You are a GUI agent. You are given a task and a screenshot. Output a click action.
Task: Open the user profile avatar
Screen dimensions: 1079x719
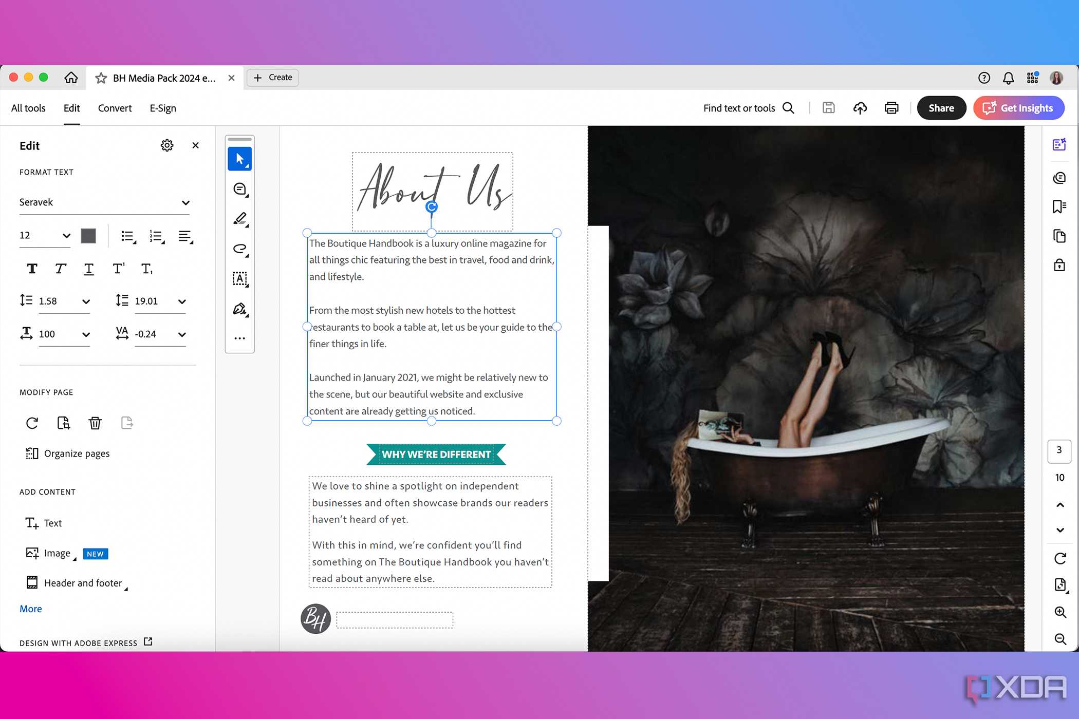click(1057, 78)
